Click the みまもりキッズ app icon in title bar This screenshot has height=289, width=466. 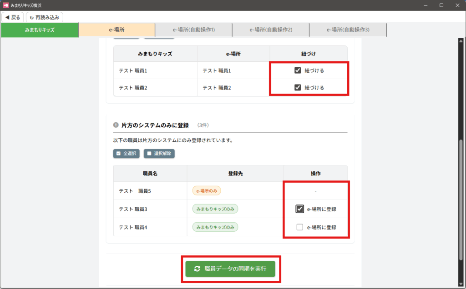tap(6, 5)
